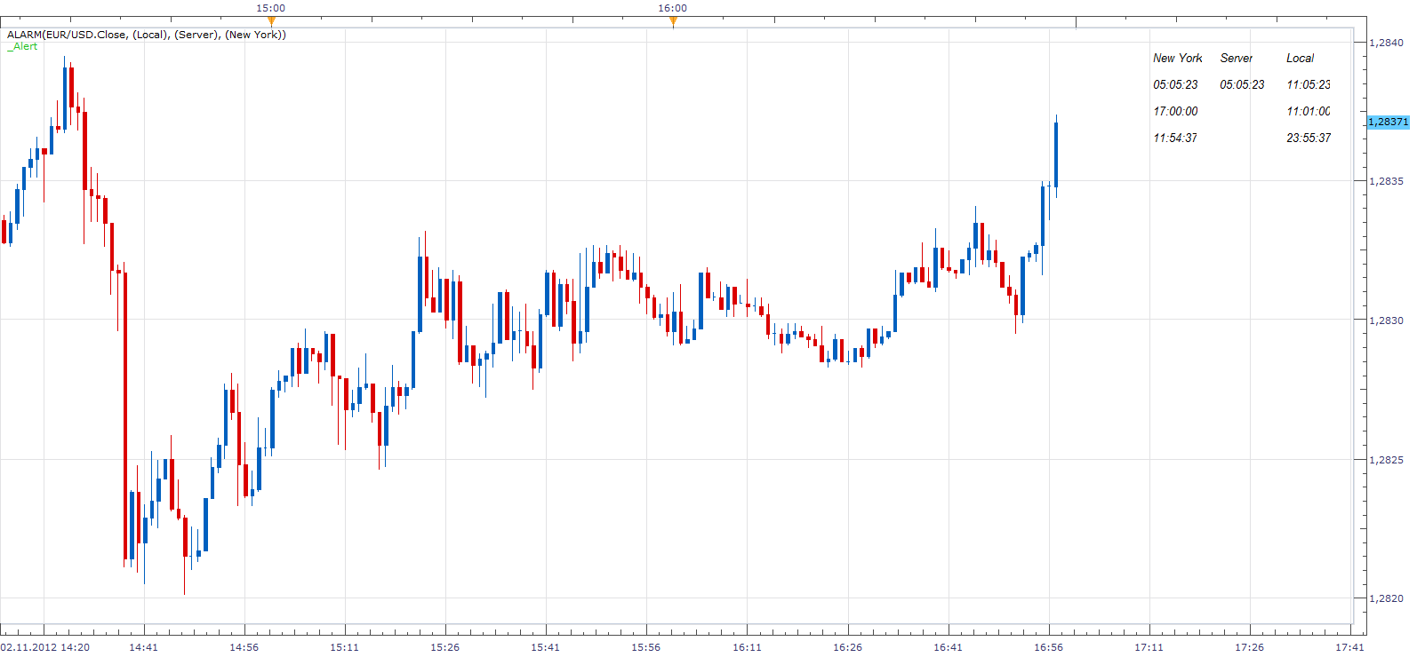Screen dimensions: 1417x657
Task: Click New York alarm time 17:00:00
Action: [x=1175, y=111]
